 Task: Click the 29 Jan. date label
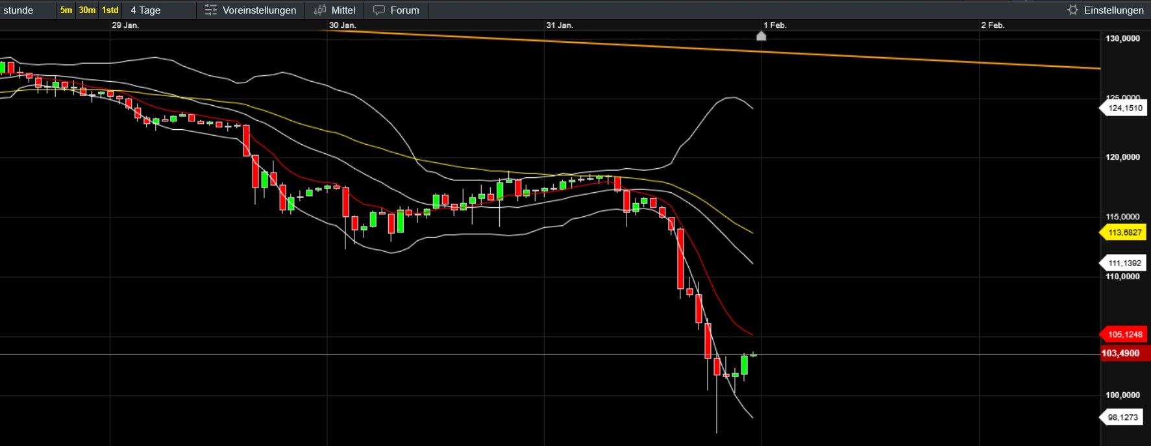pos(125,25)
